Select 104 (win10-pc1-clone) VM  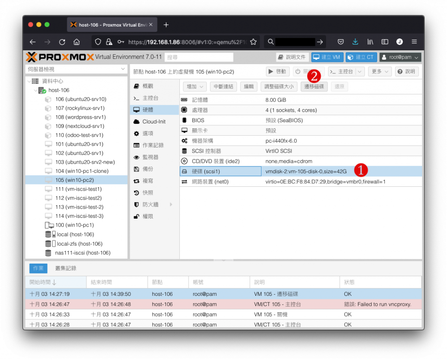tap(82, 171)
